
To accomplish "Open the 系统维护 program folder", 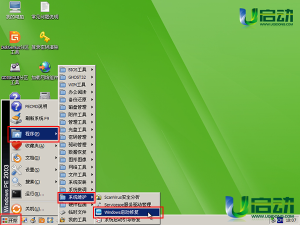I will [76, 197].
